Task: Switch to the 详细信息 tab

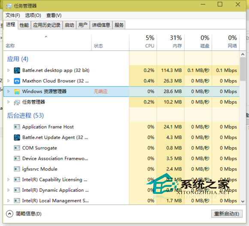Action: (x=101, y=25)
